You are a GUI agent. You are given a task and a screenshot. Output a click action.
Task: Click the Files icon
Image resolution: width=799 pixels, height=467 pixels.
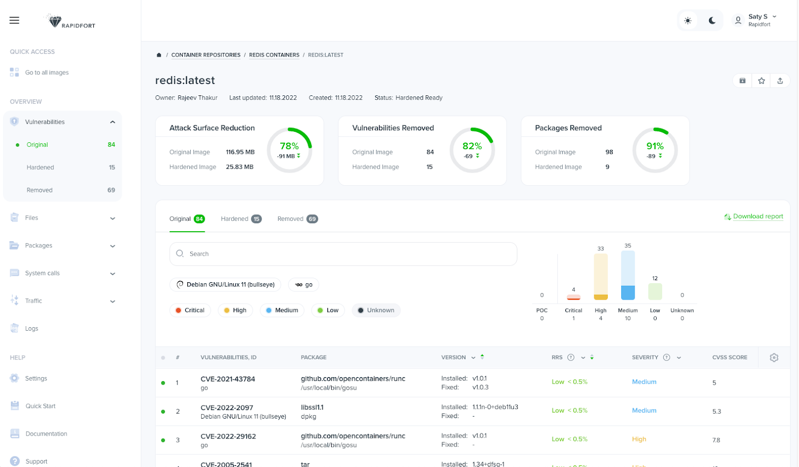(14, 217)
